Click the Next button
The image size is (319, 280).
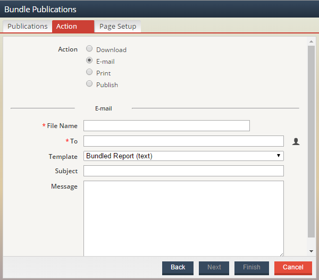214,268
